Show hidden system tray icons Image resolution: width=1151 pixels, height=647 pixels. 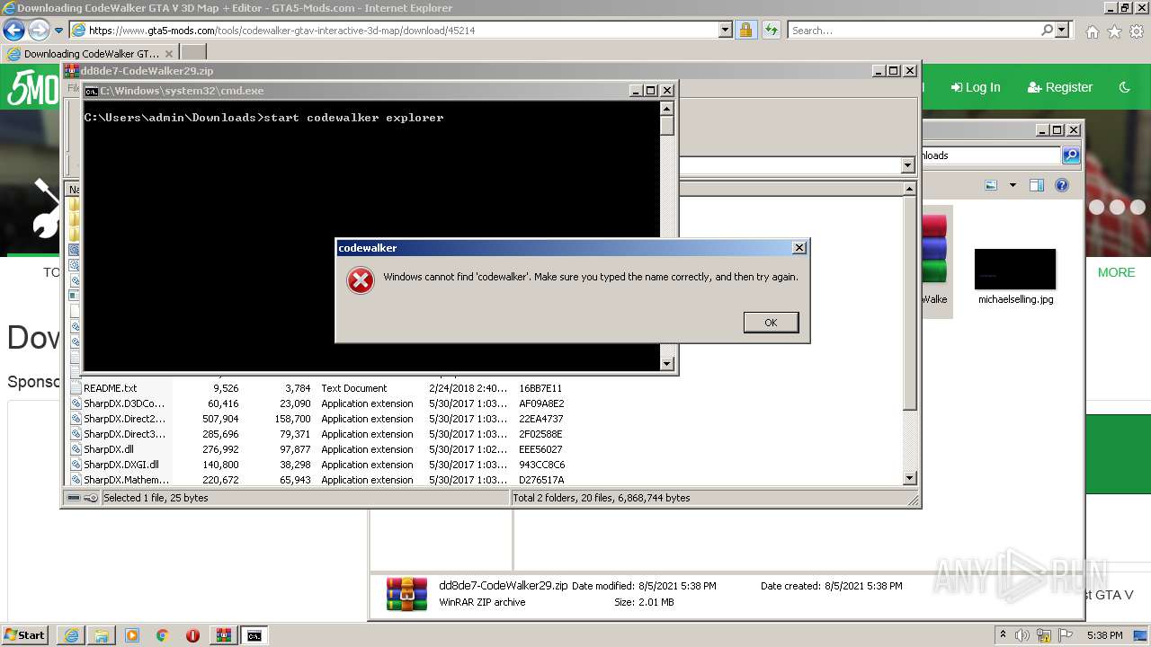[1004, 635]
